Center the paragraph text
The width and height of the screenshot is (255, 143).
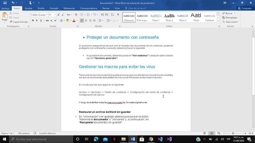86,20
